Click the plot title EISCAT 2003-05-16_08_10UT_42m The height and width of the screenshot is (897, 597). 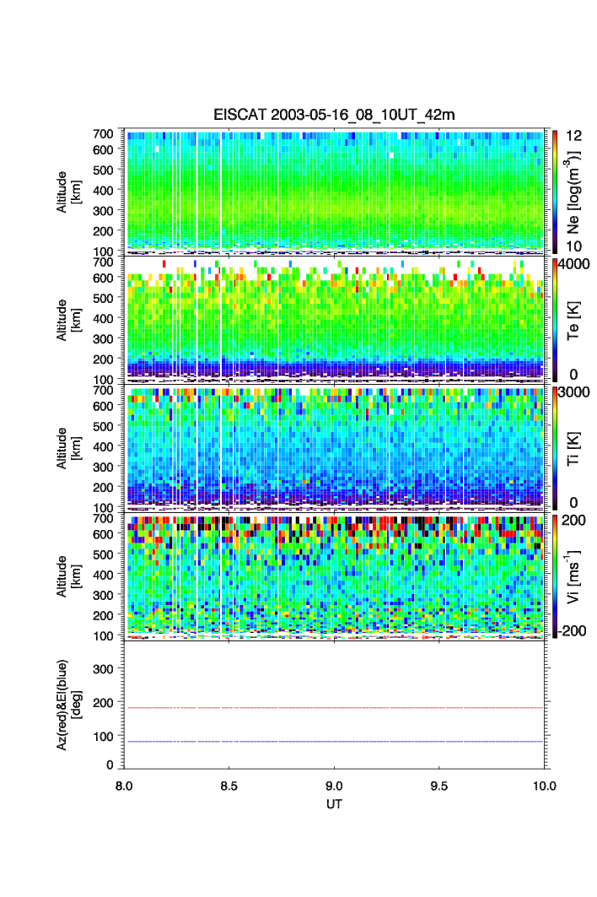click(x=334, y=115)
